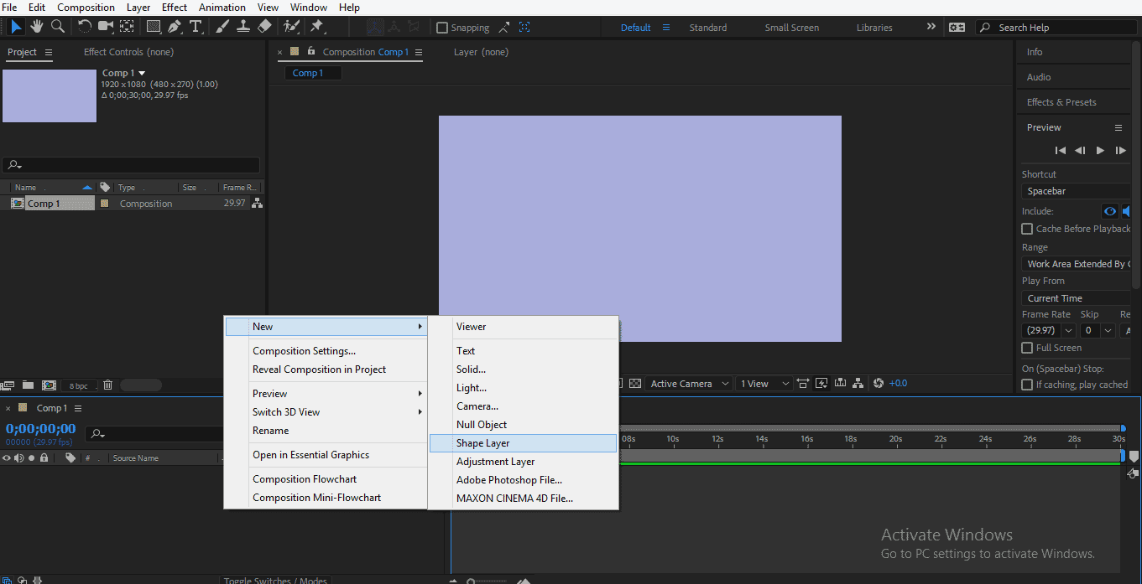Click the Comp 1 thumbnail in Project panel
This screenshot has width=1142, height=584.
pyautogui.click(x=49, y=96)
